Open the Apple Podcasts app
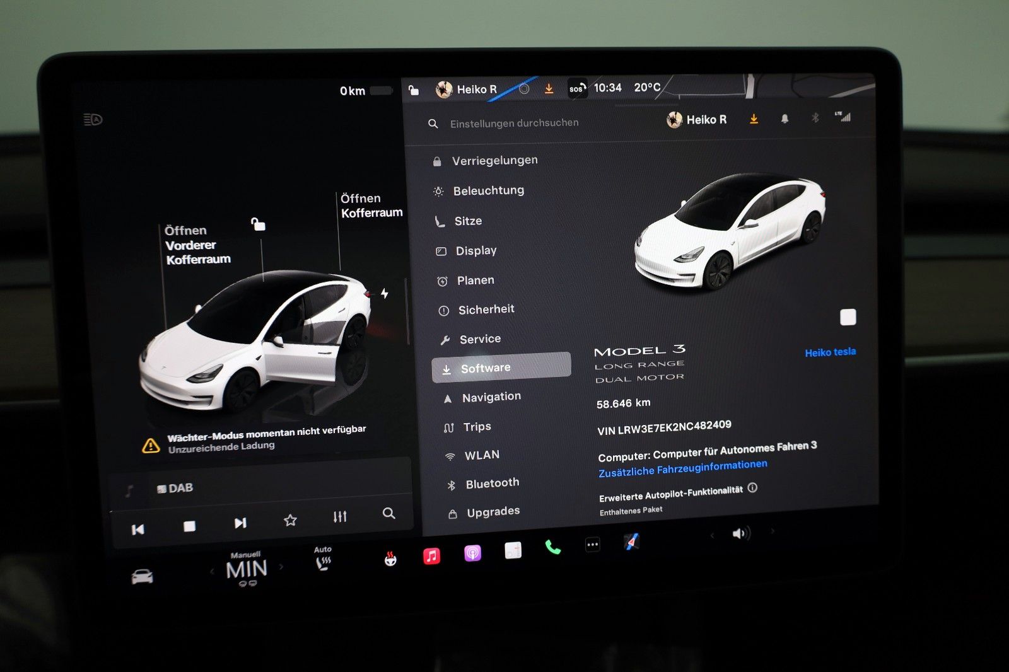The width and height of the screenshot is (1009, 672). [x=472, y=553]
